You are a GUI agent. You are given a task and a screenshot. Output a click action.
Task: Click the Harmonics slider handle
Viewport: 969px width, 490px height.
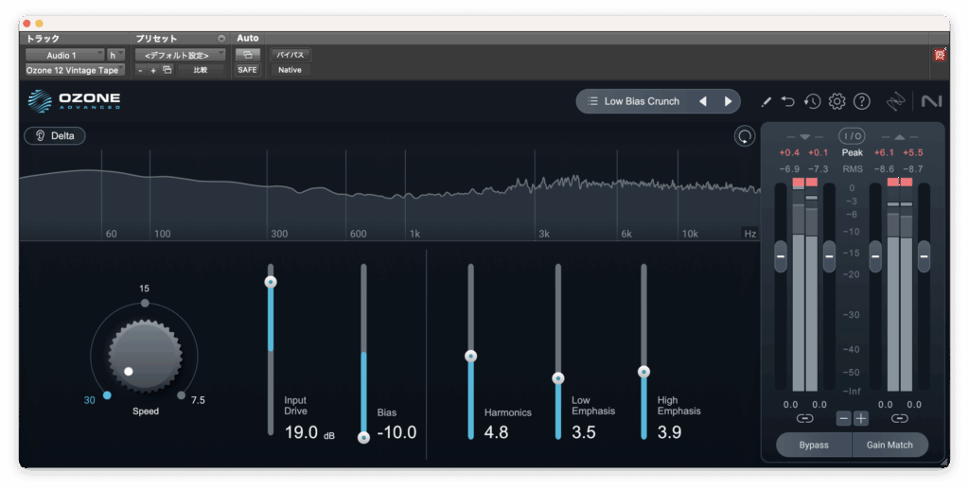470,357
